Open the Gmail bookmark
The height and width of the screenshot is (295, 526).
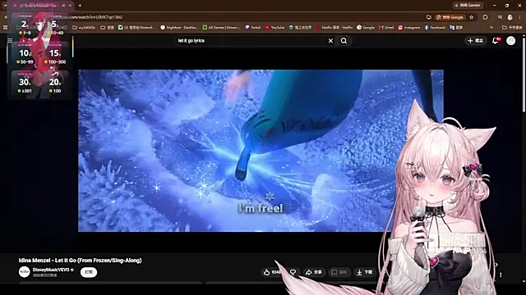coord(386,27)
